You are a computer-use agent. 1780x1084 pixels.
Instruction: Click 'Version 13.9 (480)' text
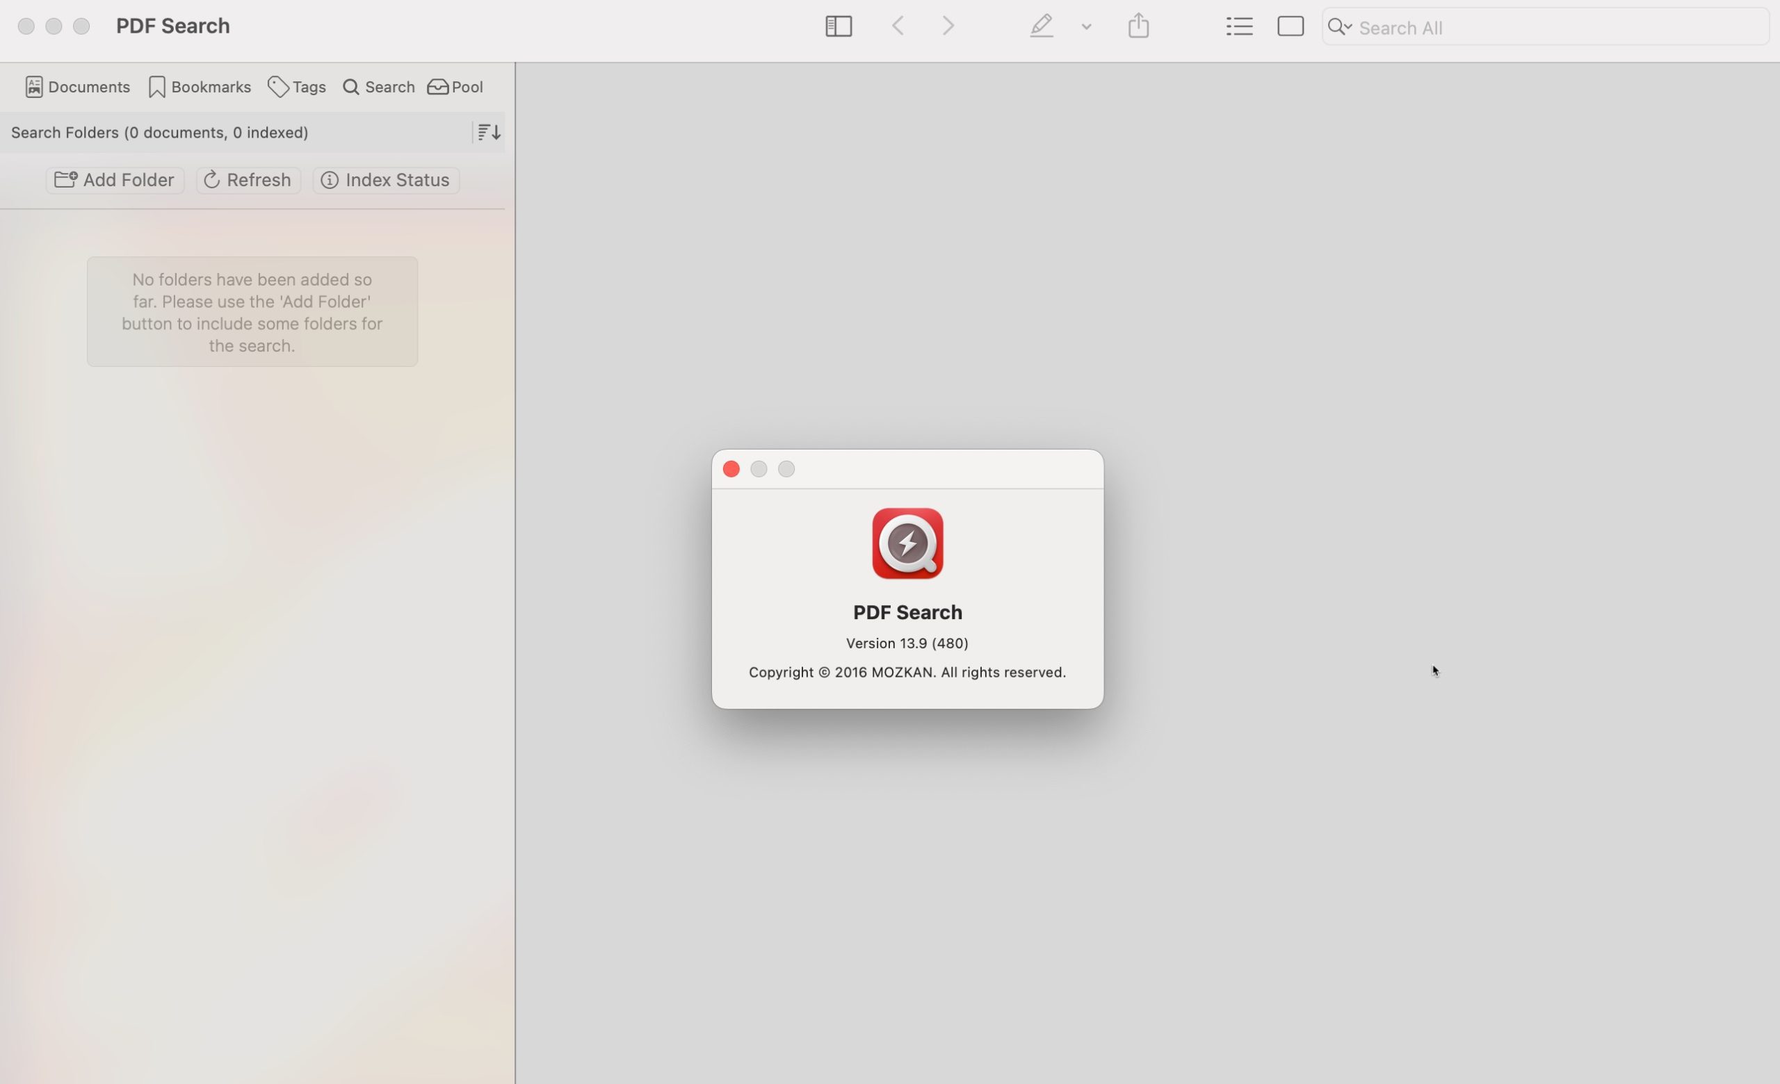(x=907, y=643)
